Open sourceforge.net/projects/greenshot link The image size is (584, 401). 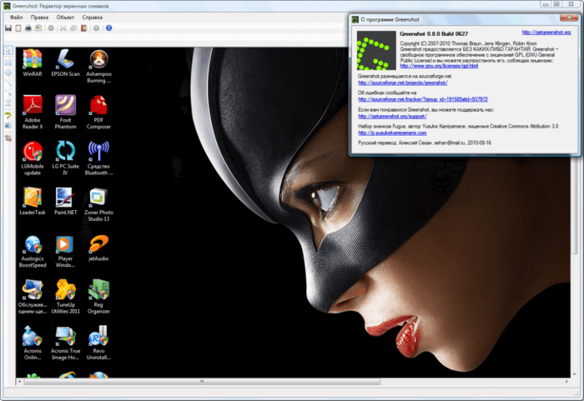[403, 83]
